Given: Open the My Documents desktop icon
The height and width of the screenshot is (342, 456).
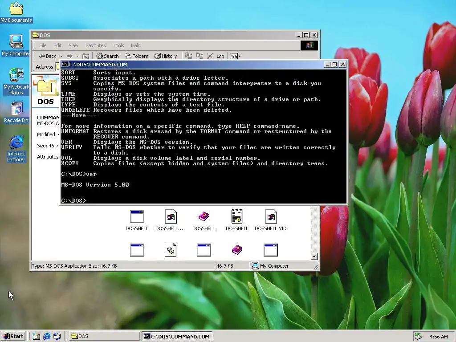Looking at the screenshot, I should click(x=16, y=12).
